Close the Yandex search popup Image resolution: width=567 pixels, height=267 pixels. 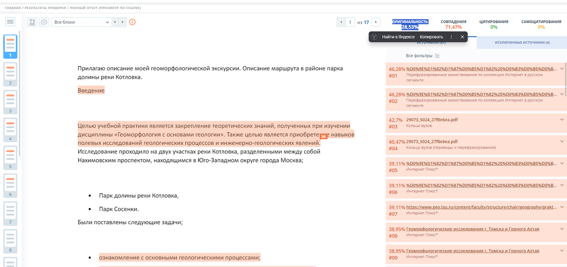click(462, 37)
